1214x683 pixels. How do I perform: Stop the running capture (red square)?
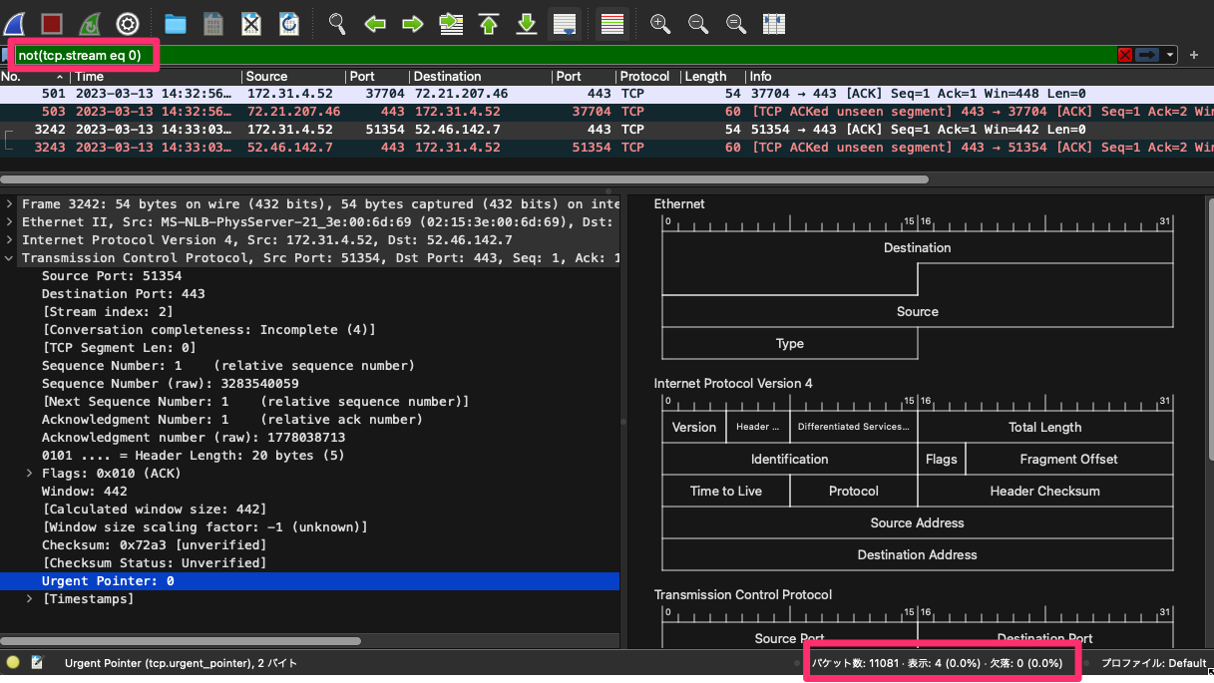pyautogui.click(x=52, y=24)
